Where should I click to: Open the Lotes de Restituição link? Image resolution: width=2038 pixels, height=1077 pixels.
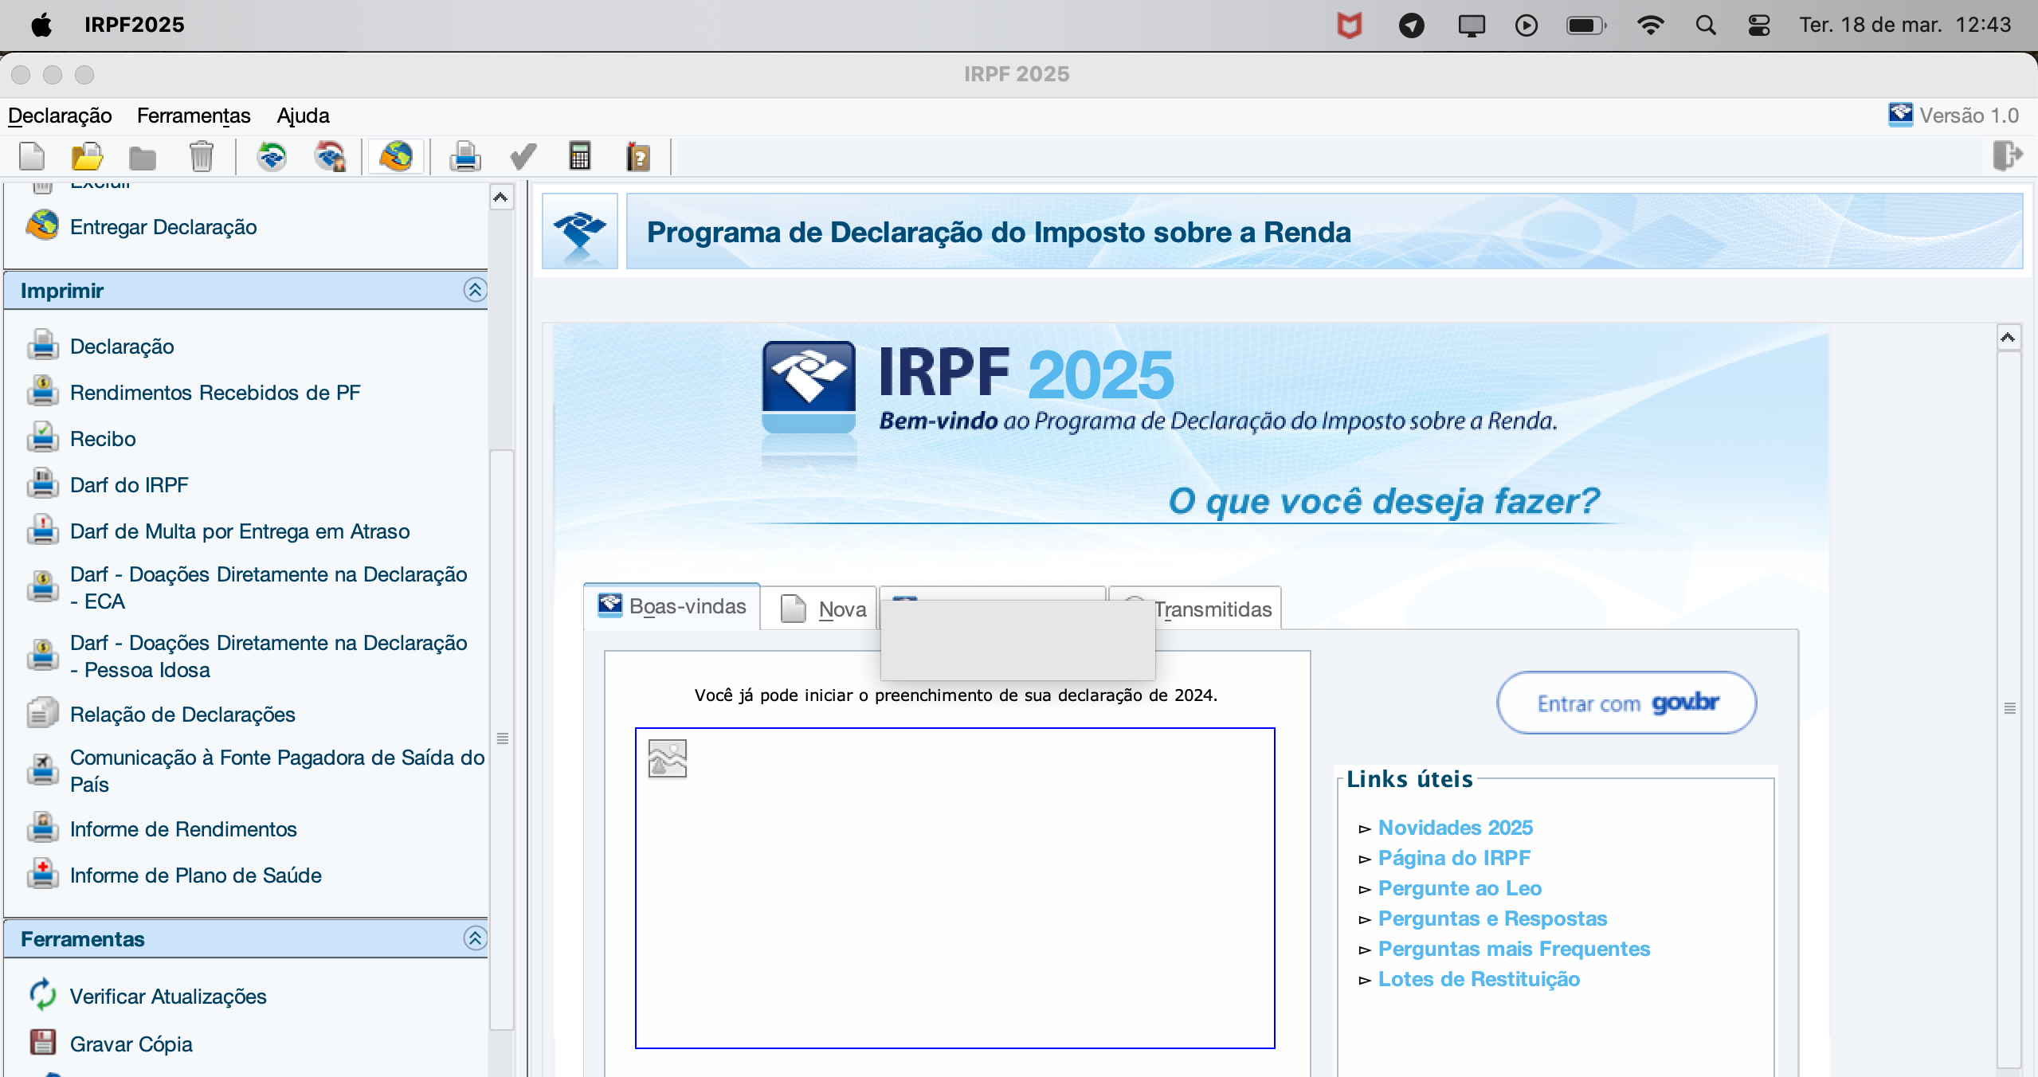(1479, 979)
